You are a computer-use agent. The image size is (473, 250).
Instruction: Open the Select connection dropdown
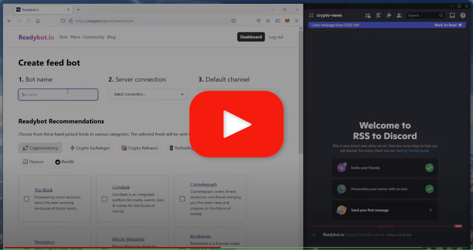pyautogui.click(x=148, y=94)
